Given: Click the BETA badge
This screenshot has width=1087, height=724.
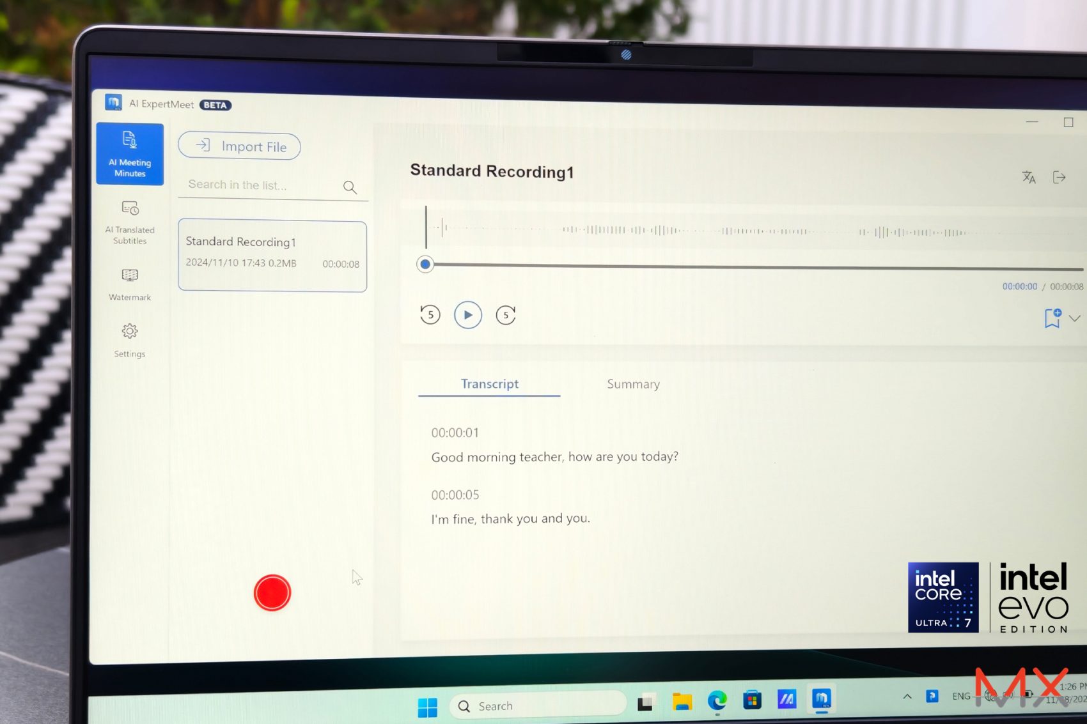Looking at the screenshot, I should click(215, 105).
